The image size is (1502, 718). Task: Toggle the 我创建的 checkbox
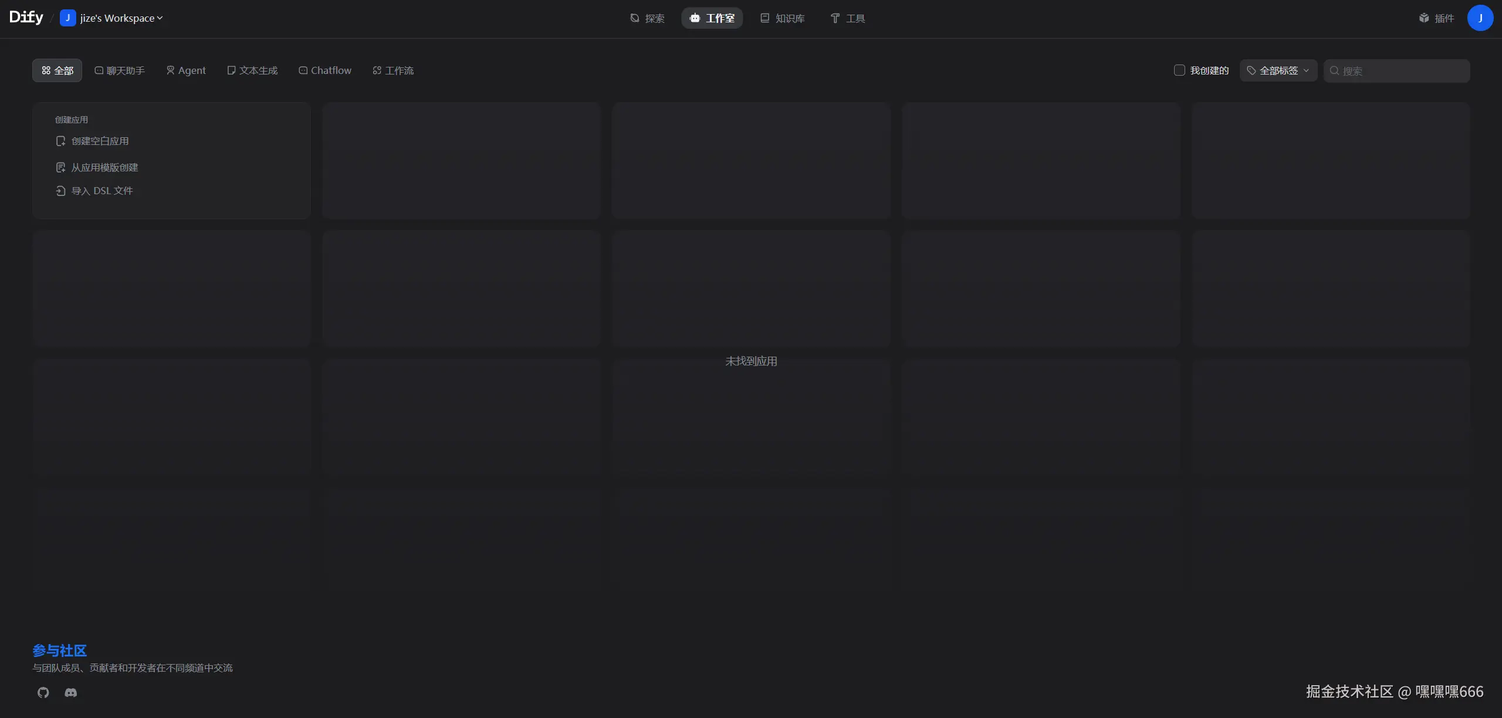(1179, 70)
